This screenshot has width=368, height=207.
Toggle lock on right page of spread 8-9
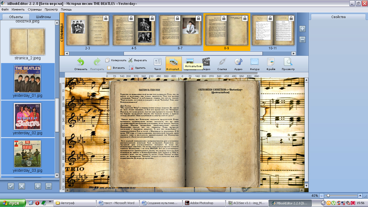coord(245,18)
